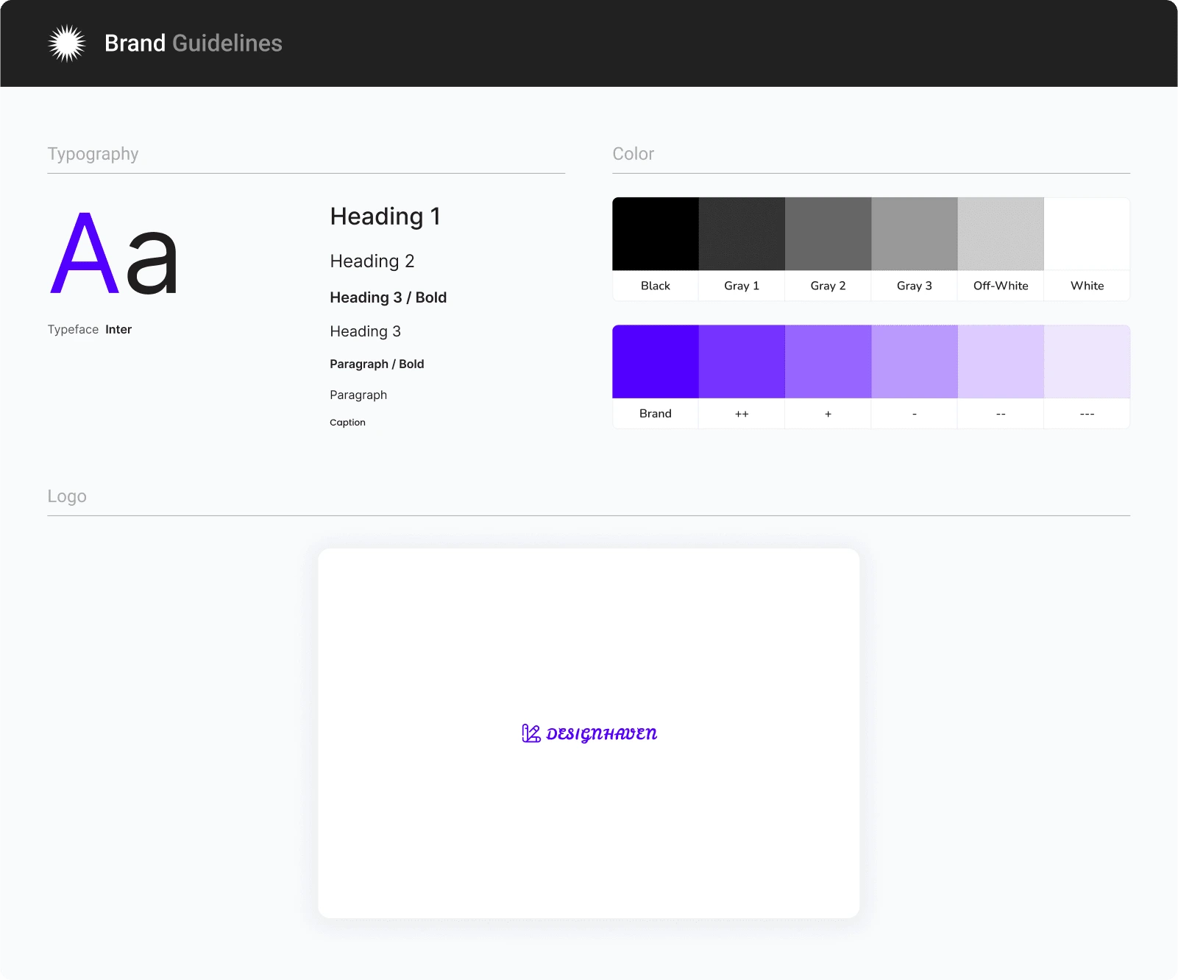Click the large Aa type specimen
The height and width of the screenshot is (980, 1178).
click(x=115, y=253)
